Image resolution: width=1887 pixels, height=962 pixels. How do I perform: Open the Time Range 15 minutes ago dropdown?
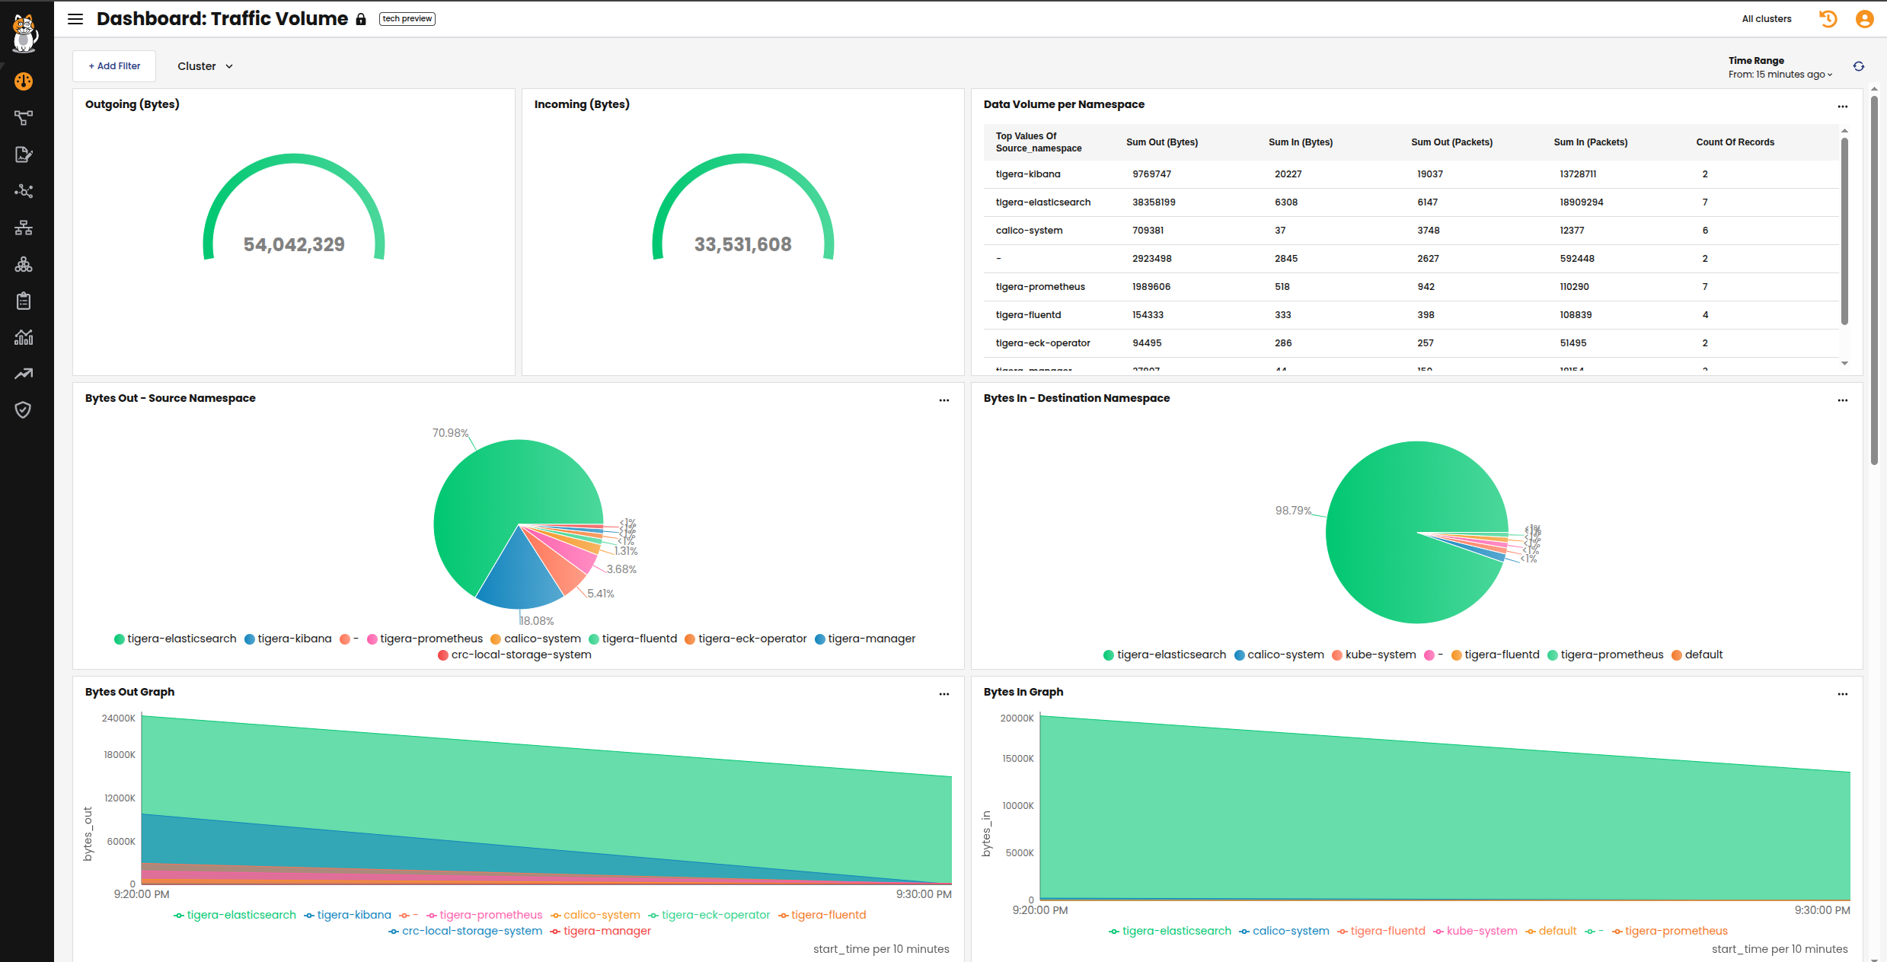[1780, 75]
